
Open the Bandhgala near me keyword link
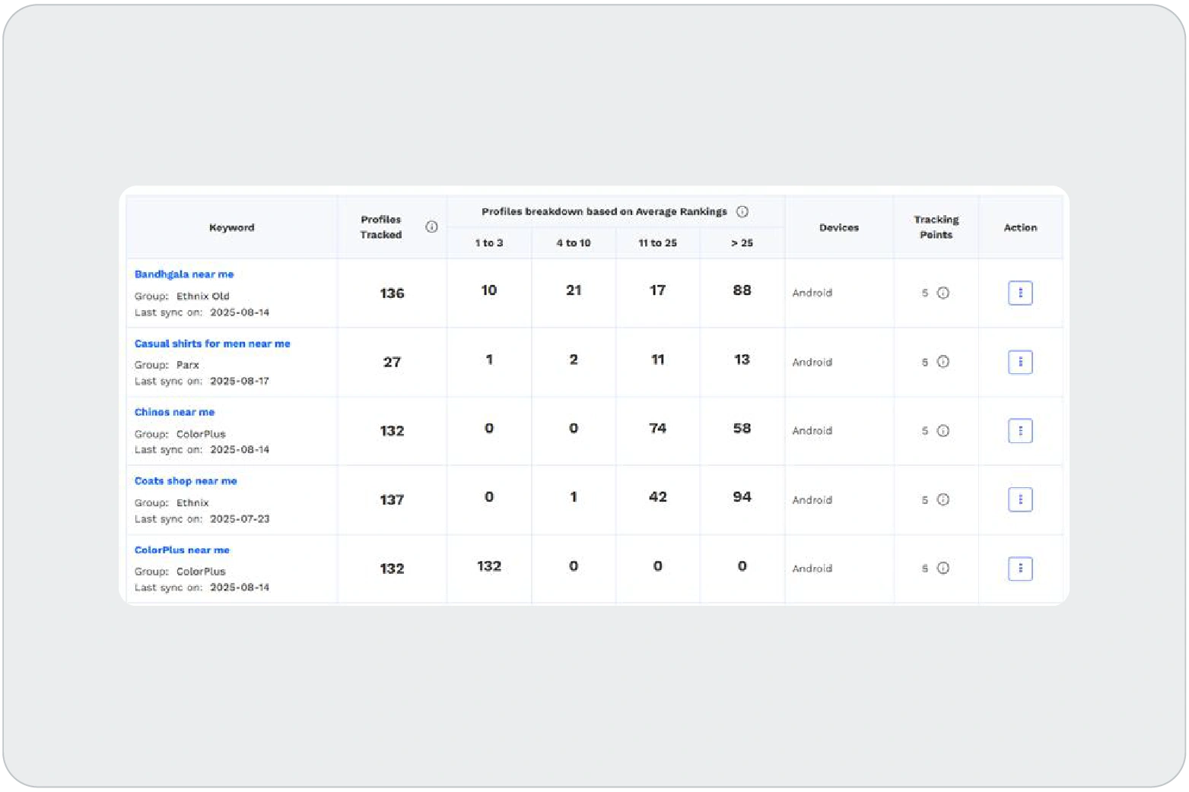[x=184, y=274]
